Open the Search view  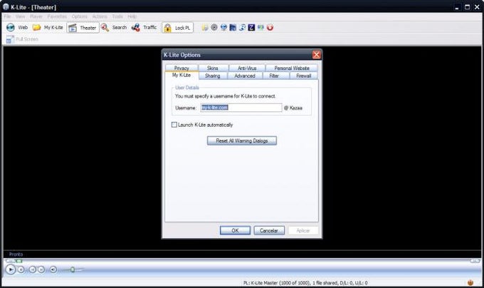point(114,28)
